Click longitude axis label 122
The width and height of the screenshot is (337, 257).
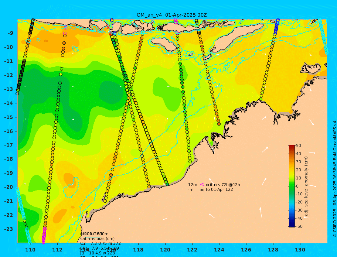click(x=192, y=250)
